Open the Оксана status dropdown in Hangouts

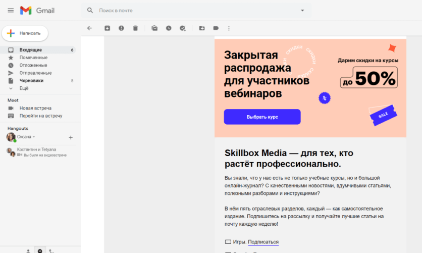coord(34,137)
